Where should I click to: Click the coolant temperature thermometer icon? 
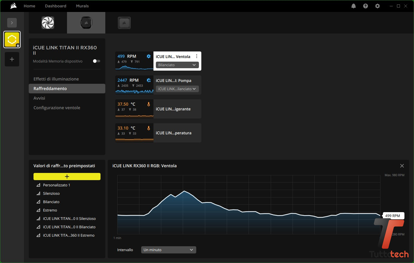[x=149, y=104]
